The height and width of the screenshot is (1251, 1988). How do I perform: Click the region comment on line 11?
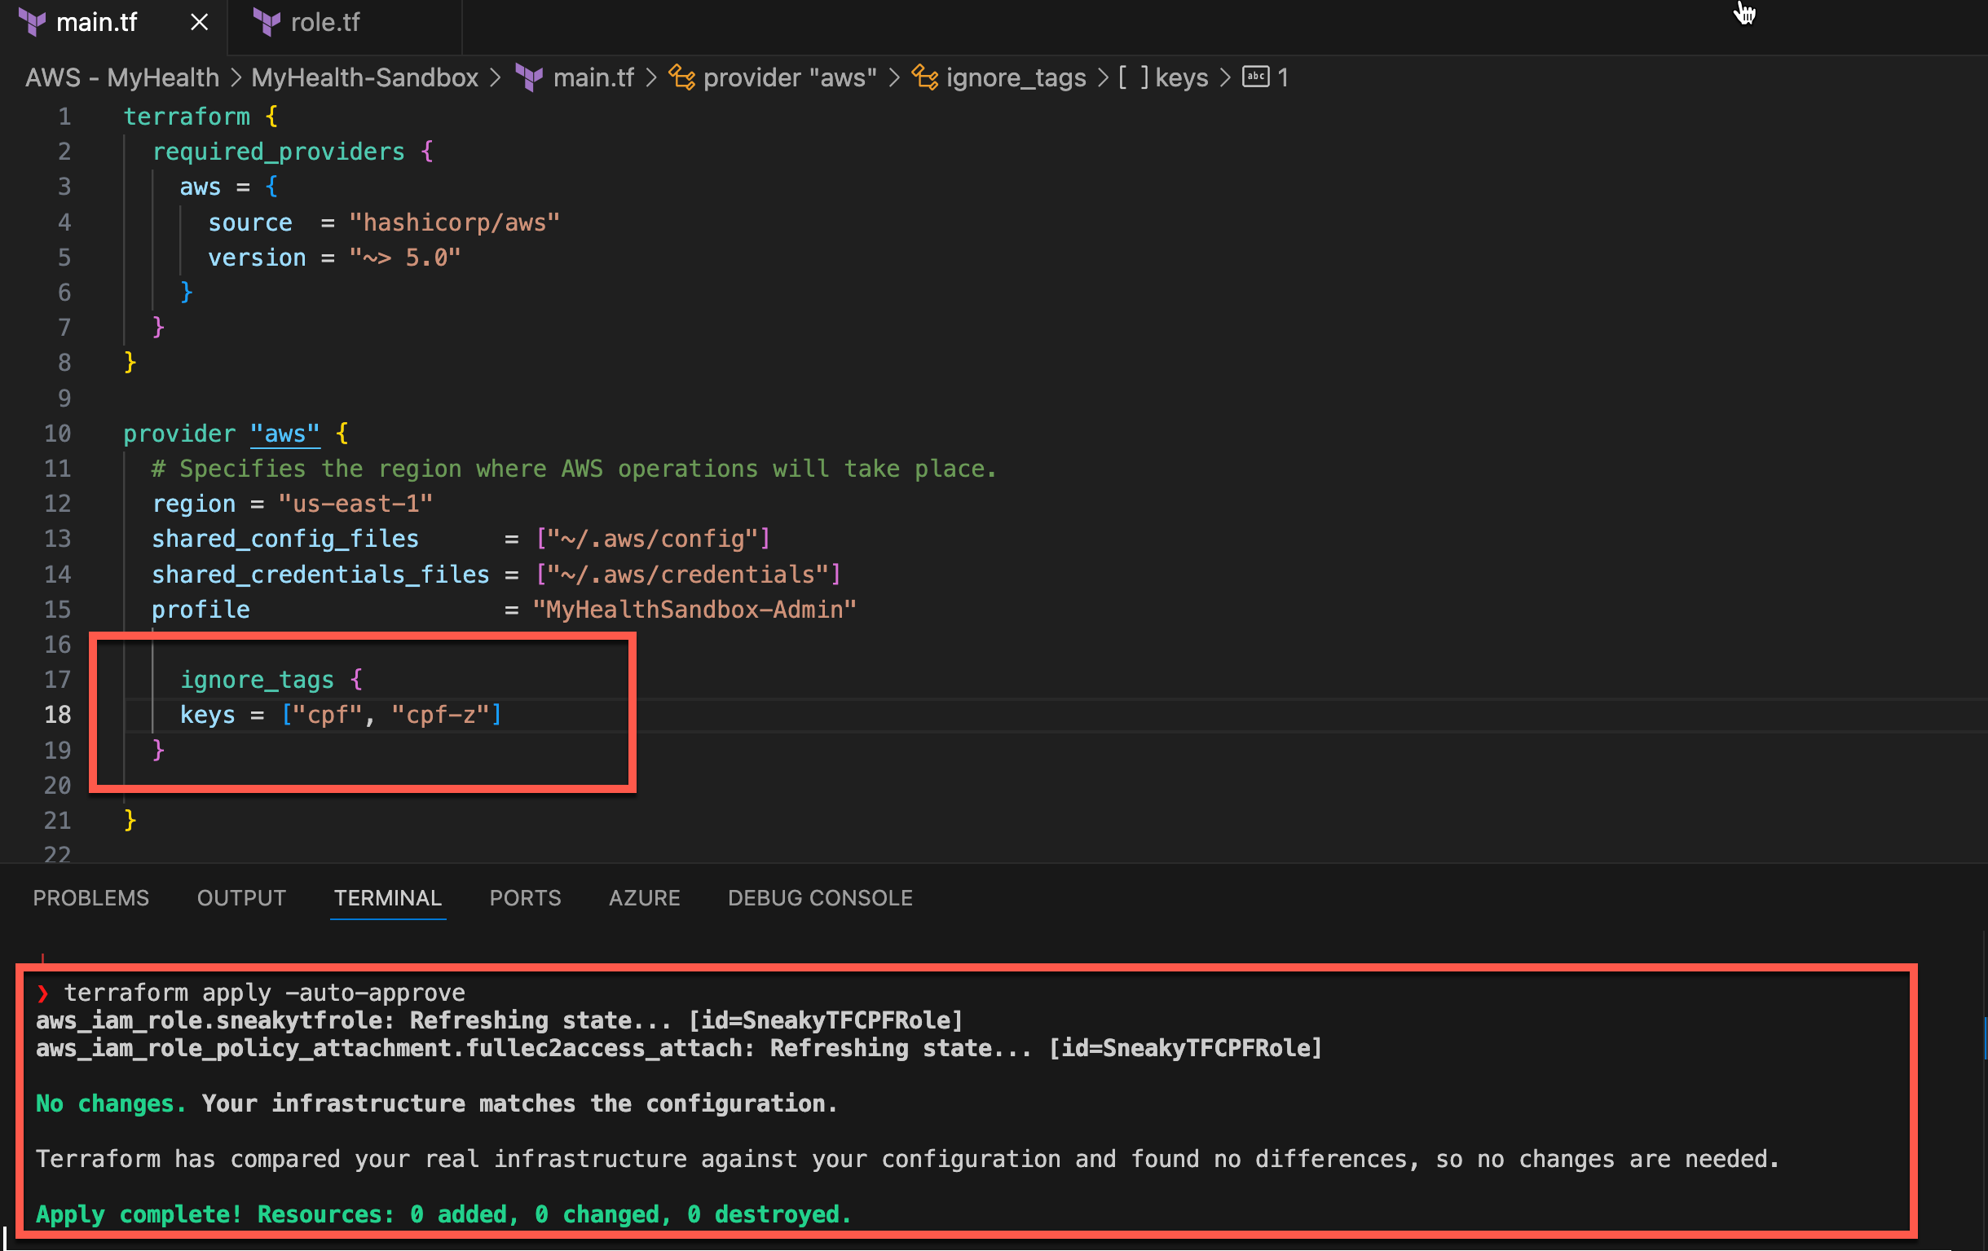point(575,468)
